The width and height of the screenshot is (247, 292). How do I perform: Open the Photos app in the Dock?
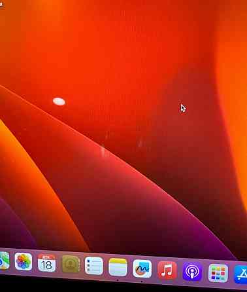tap(24, 262)
